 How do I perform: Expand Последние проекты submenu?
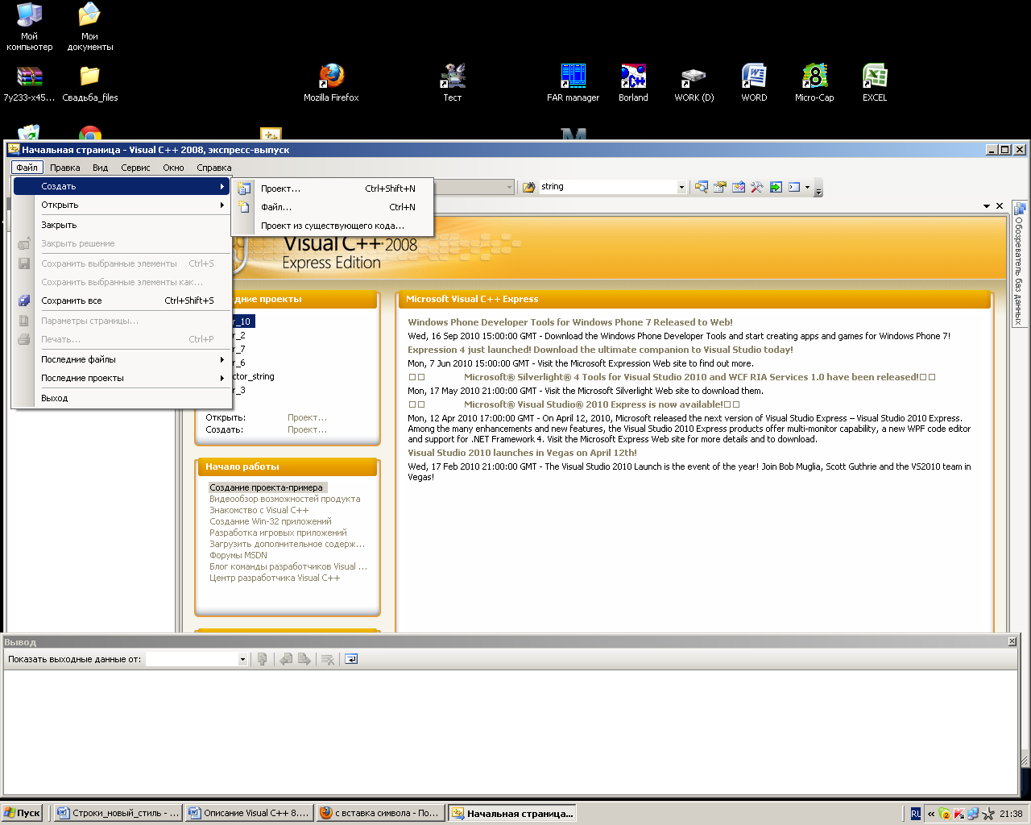coord(122,378)
